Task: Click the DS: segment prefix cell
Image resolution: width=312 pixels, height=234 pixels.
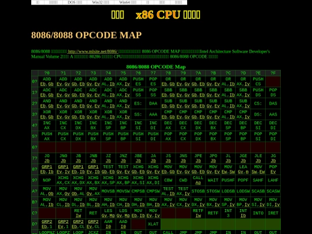Action: pos(258,114)
